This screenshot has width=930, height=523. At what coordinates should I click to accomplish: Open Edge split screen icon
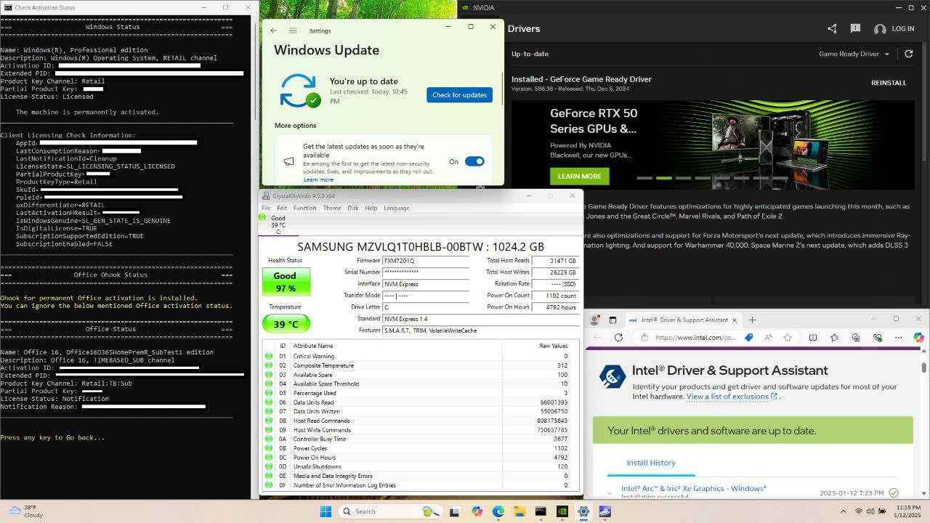pyautogui.click(x=813, y=337)
